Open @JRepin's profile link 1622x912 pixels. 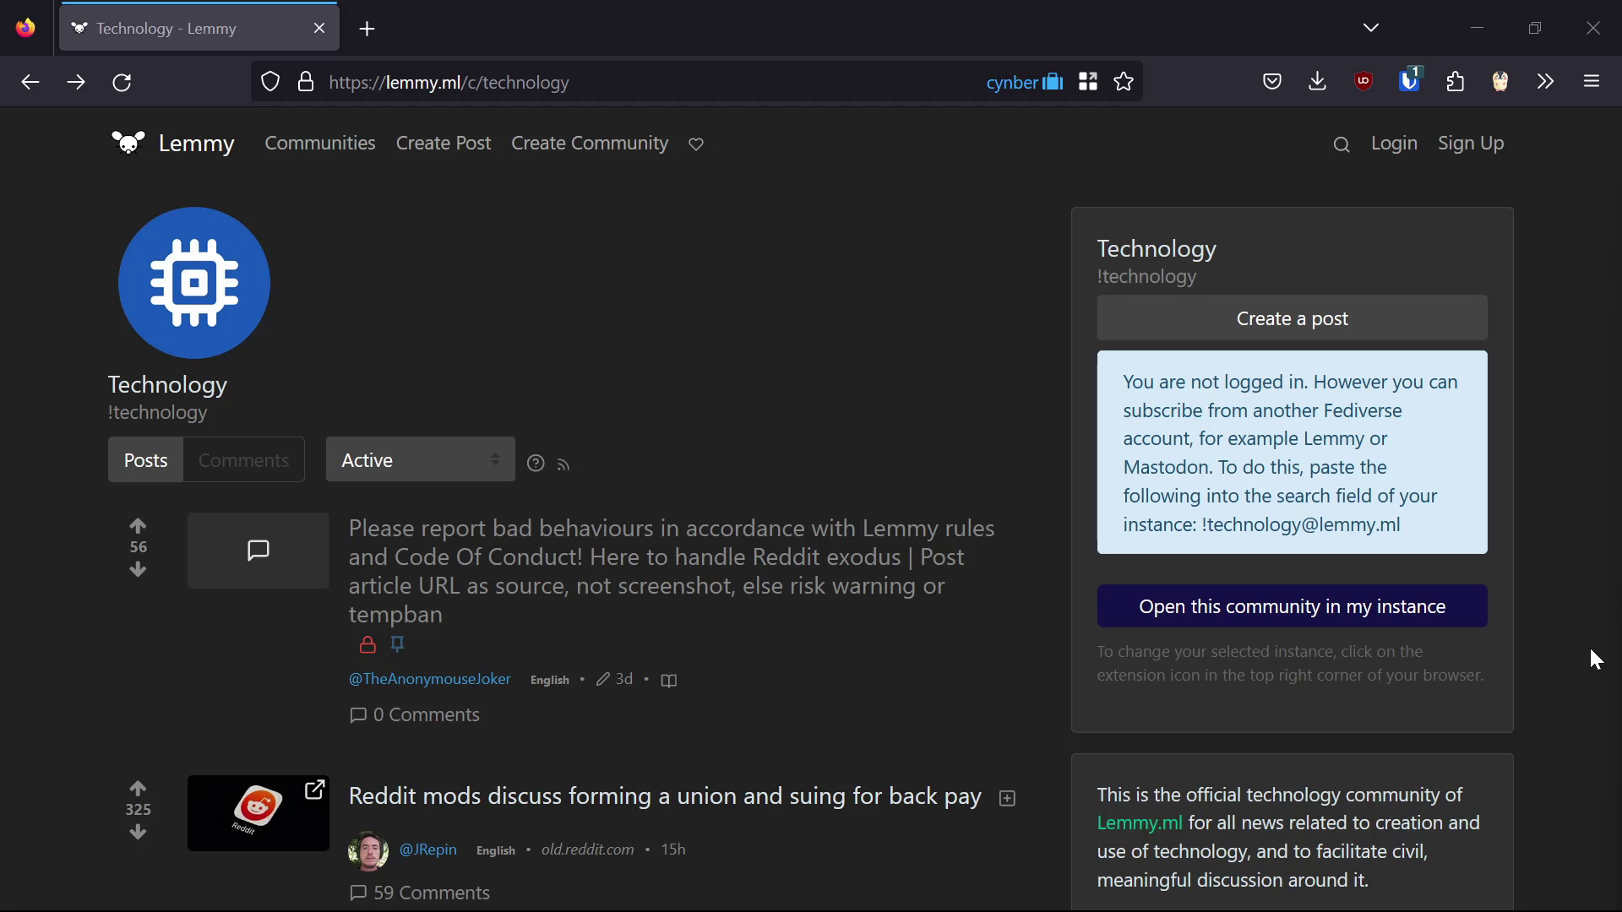(427, 850)
